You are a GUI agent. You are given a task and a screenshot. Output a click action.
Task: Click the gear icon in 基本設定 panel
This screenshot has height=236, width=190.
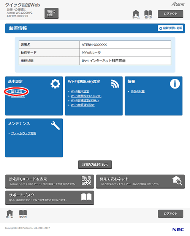(55, 84)
